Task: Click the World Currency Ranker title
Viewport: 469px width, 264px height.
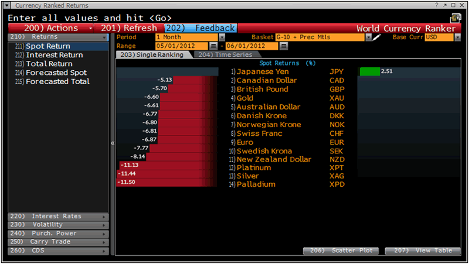Action: pyautogui.click(x=406, y=28)
